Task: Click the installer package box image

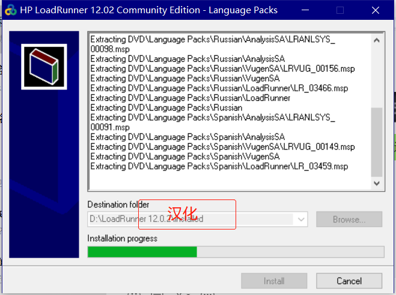Action: point(44,67)
